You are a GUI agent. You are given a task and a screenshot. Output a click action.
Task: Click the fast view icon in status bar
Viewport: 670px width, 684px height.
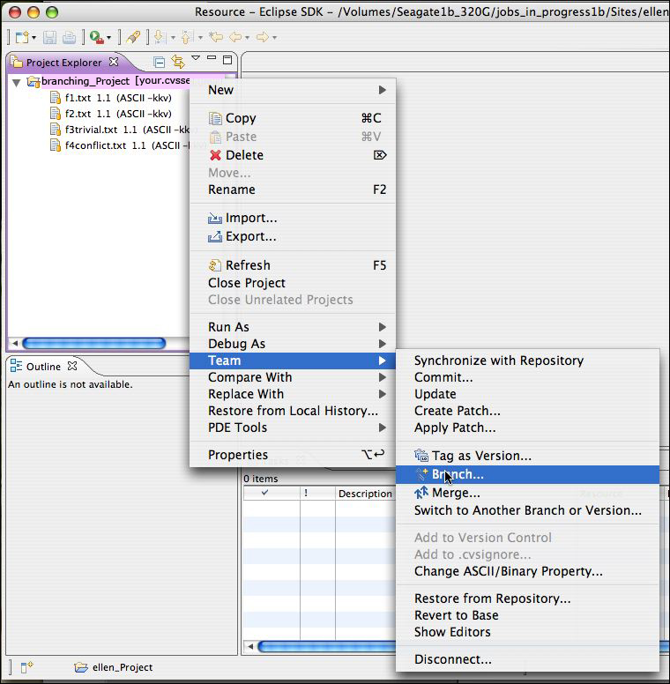[26, 667]
